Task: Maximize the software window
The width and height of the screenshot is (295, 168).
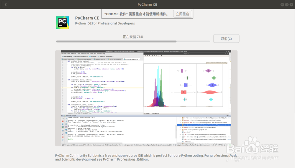Action: pos(287,4)
